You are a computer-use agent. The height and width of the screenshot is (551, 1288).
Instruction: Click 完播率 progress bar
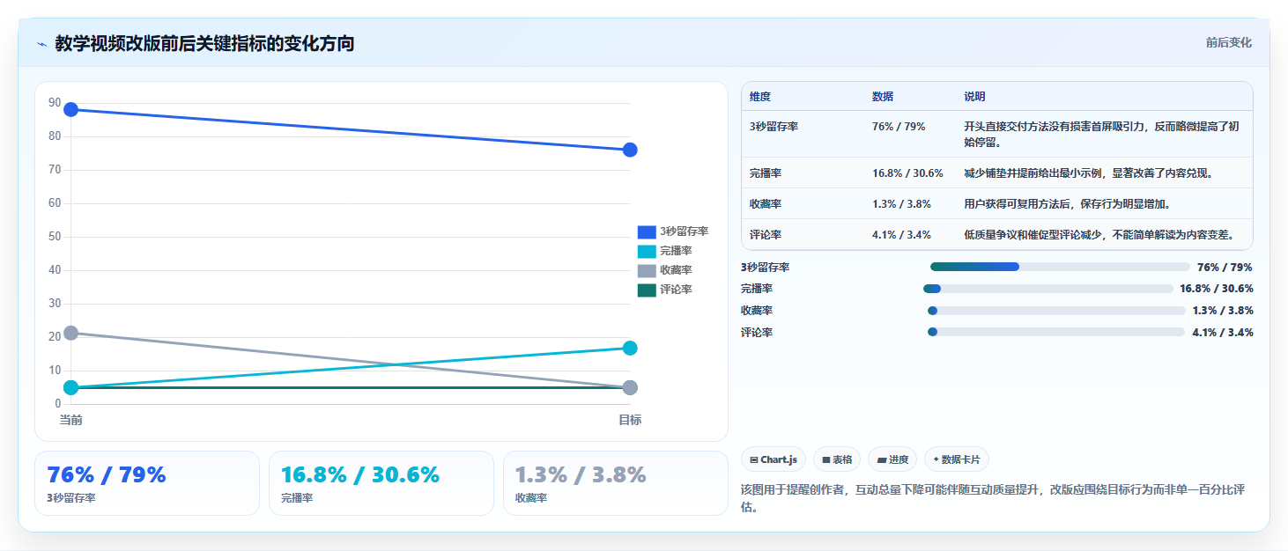point(1047,289)
